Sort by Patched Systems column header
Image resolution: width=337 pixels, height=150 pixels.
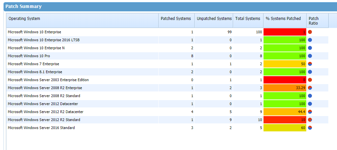176,21
